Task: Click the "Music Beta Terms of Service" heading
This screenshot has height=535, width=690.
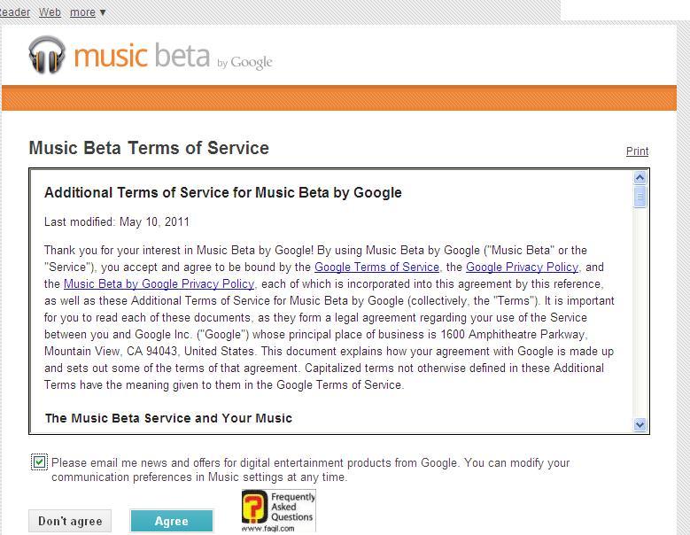Action: [x=149, y=148]
